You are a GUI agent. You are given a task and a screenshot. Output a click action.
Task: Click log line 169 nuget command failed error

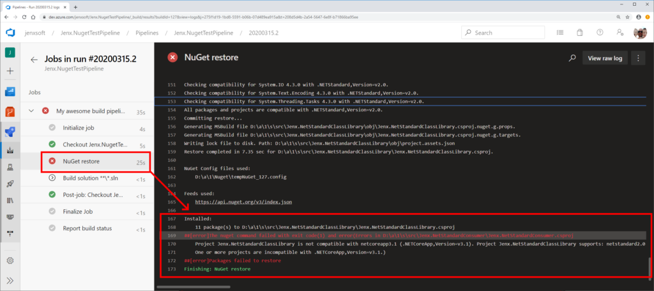click(x=402, y=235)
